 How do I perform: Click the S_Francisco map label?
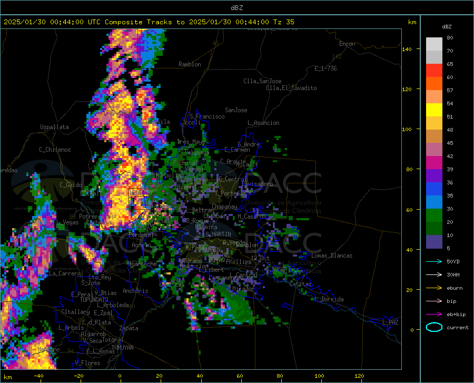207,116
